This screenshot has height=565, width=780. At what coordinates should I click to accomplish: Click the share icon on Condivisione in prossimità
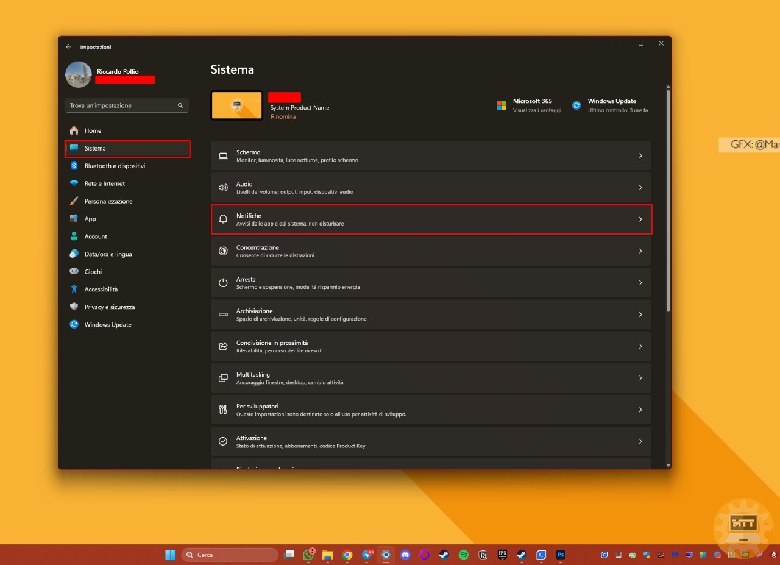(222, 346)
